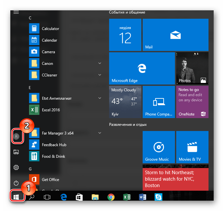The height and width of the screenshot is (211, 224).
Task: Jump to the letter E section header
Action: (x=30, y=88)
